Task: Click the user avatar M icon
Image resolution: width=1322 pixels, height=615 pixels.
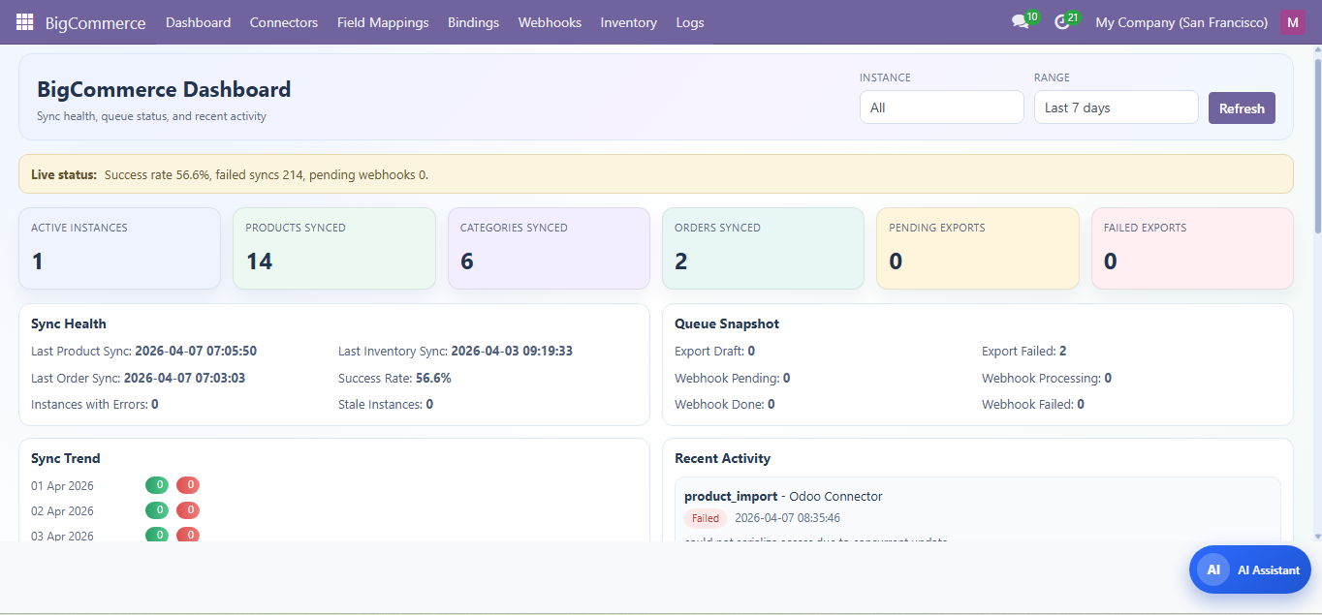Action: point(1293,22)
